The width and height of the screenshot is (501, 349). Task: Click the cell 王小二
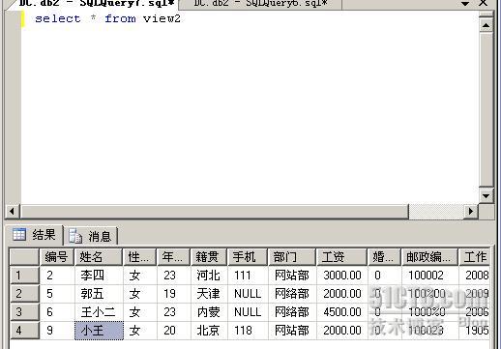[99, 312]
